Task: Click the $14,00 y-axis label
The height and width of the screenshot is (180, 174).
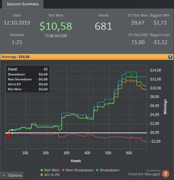Action: pyautogui.click(x=155, y=70)
